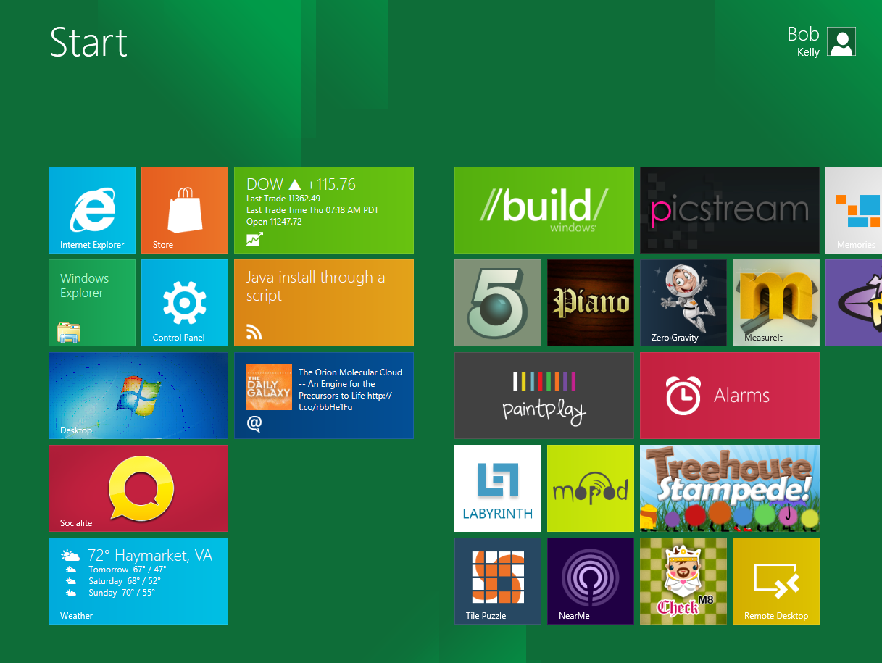
Task: Open the DOW stock tile
Action: tap(324, 210)
